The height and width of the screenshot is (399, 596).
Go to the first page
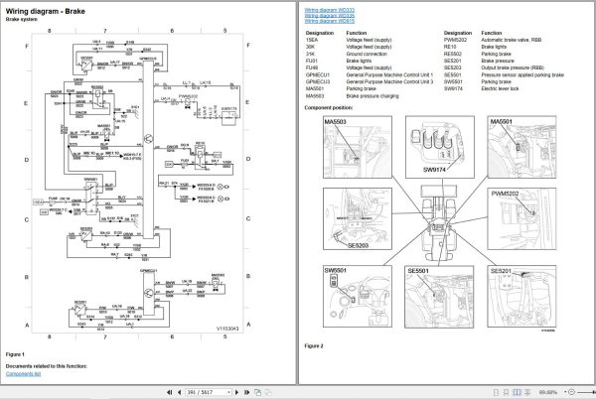(169, 392)
